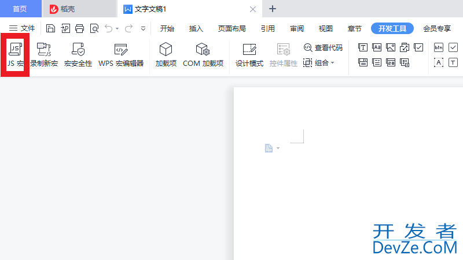Open the 稻壳 tab

click(79, 9)
